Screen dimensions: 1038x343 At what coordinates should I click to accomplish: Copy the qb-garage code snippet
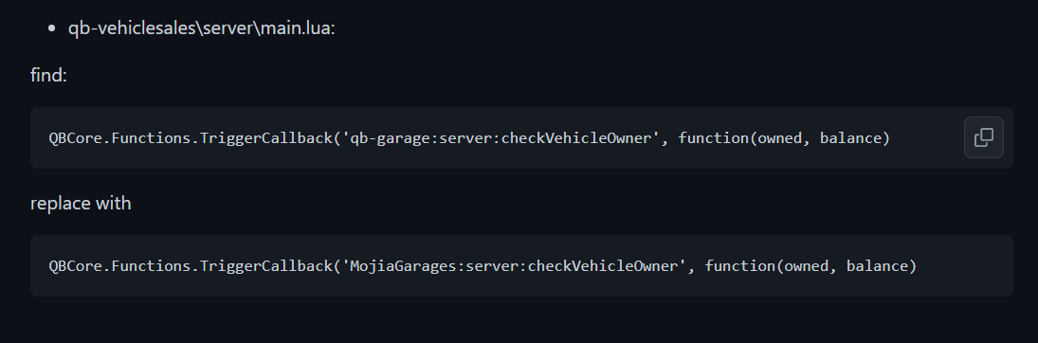pos(983,137)
